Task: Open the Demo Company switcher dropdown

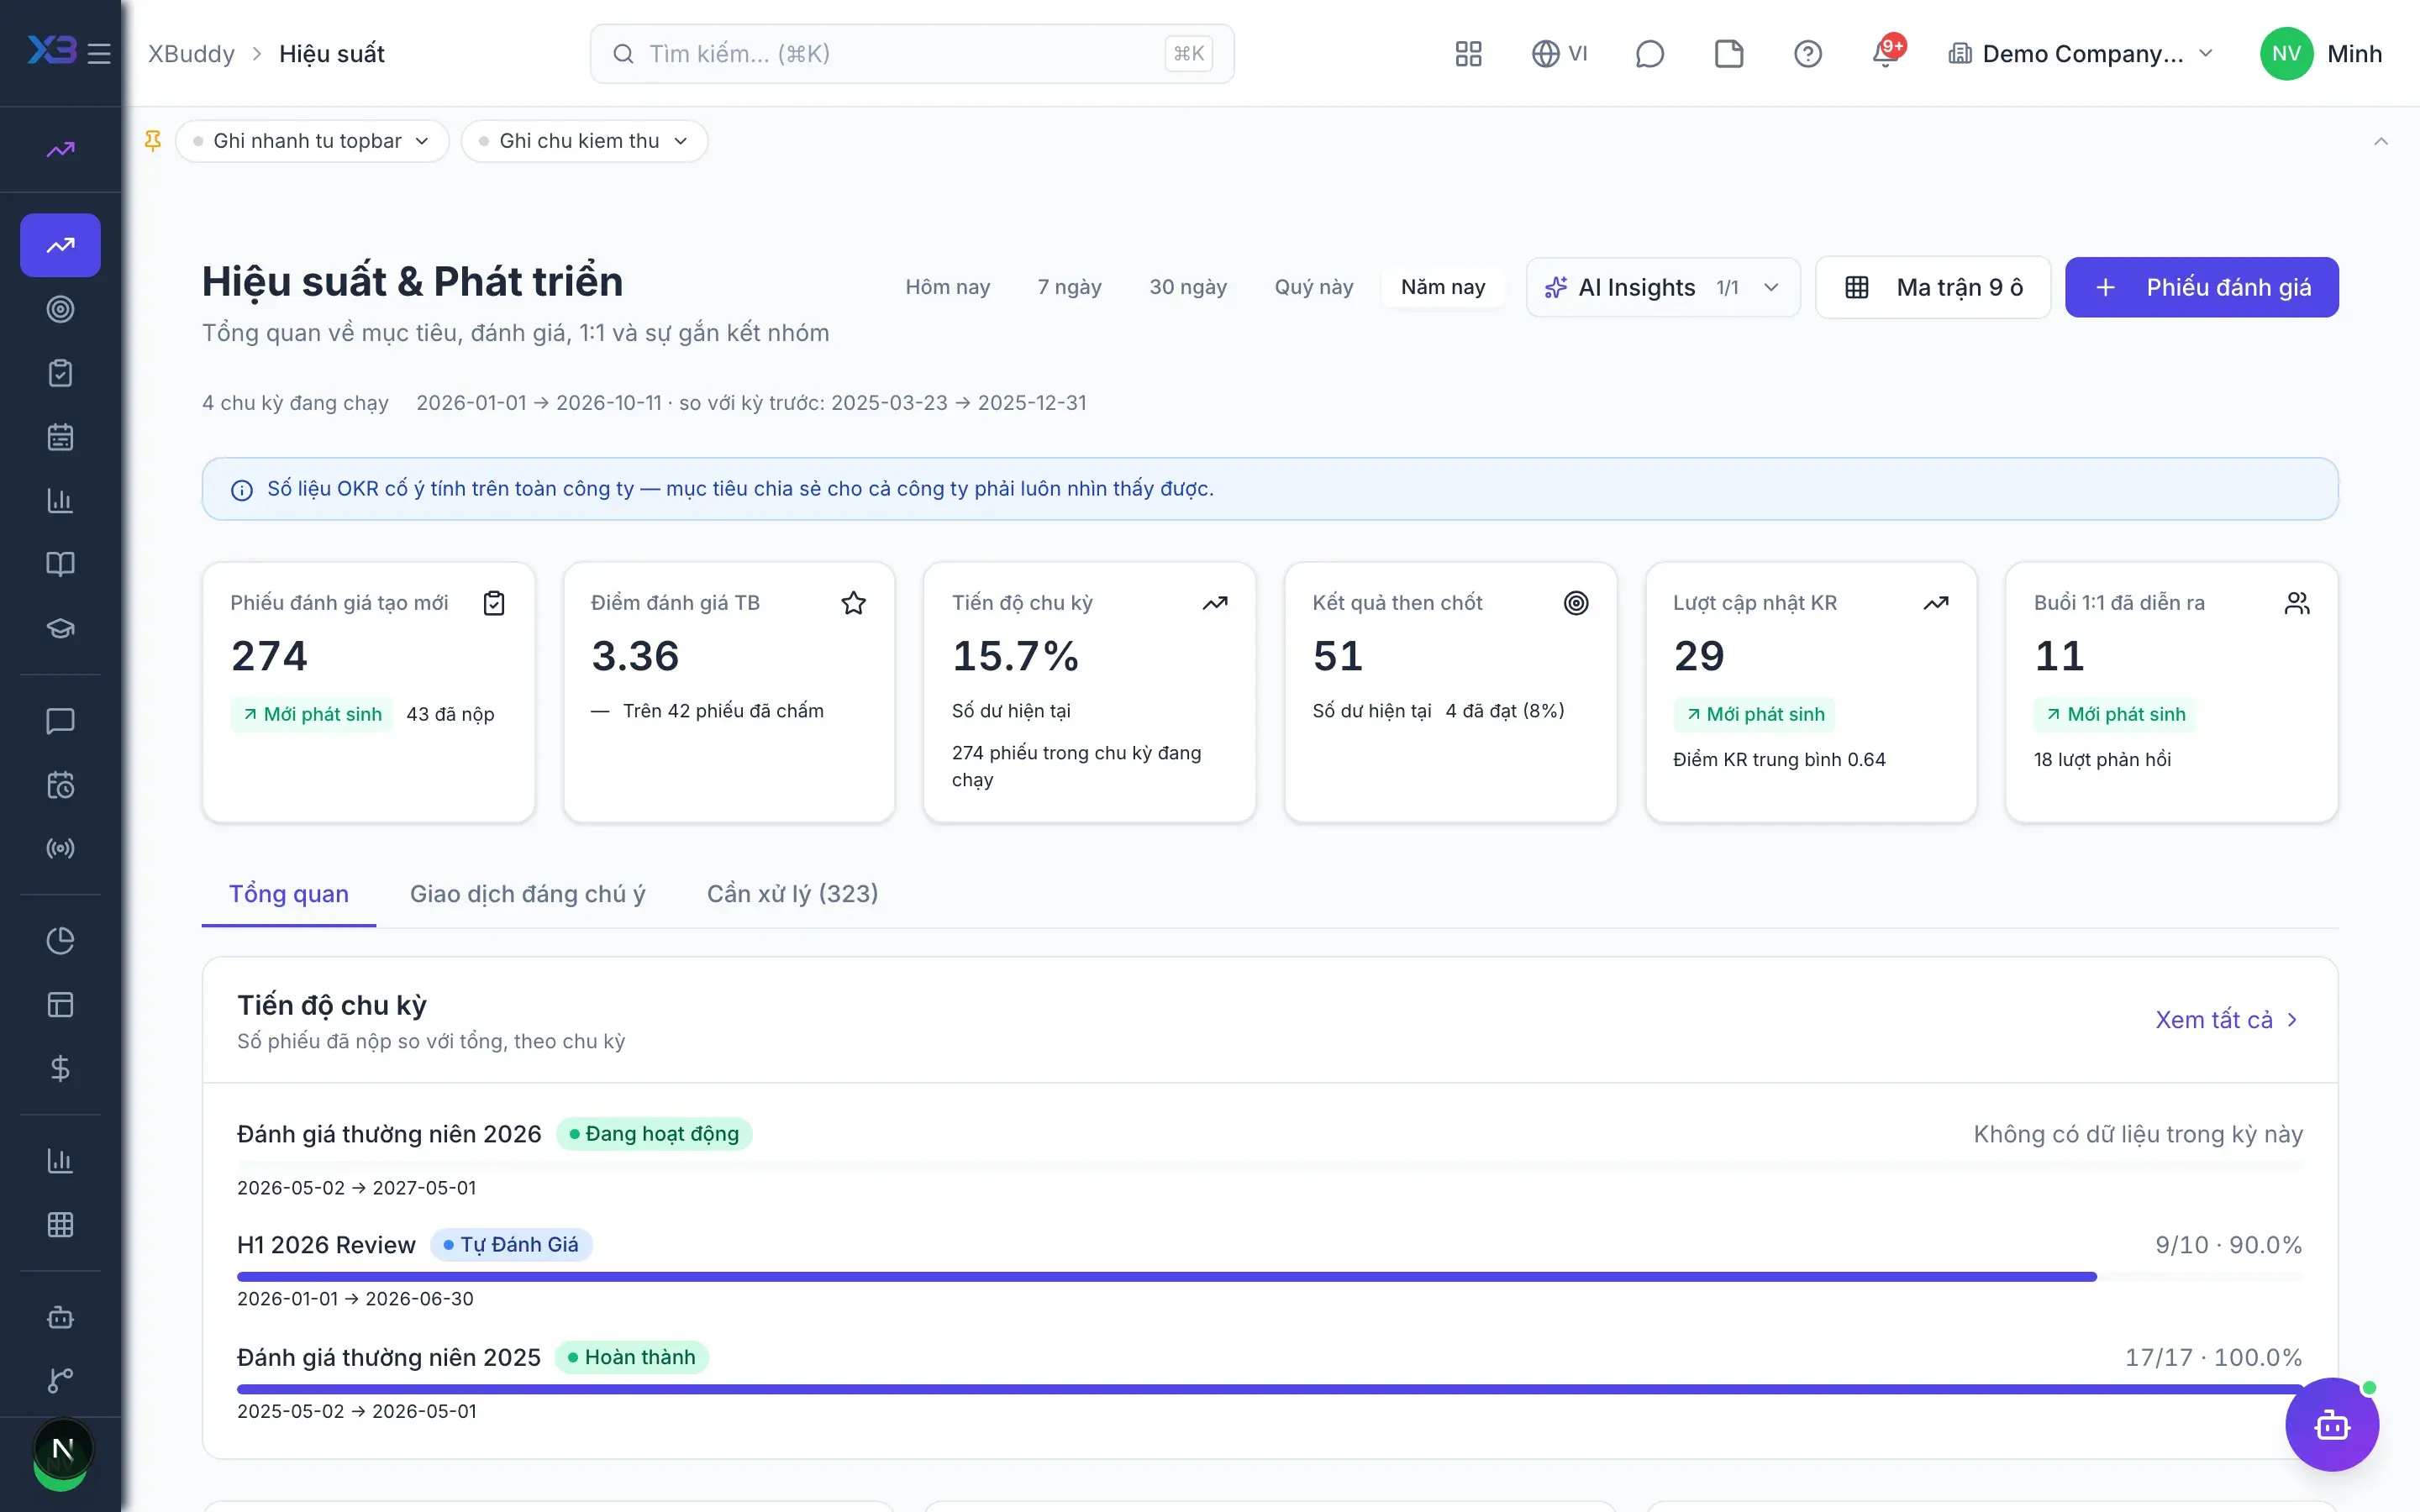Action: (2081, 54)
